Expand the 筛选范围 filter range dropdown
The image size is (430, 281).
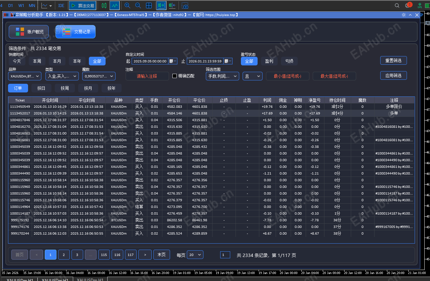click(223, 76)
